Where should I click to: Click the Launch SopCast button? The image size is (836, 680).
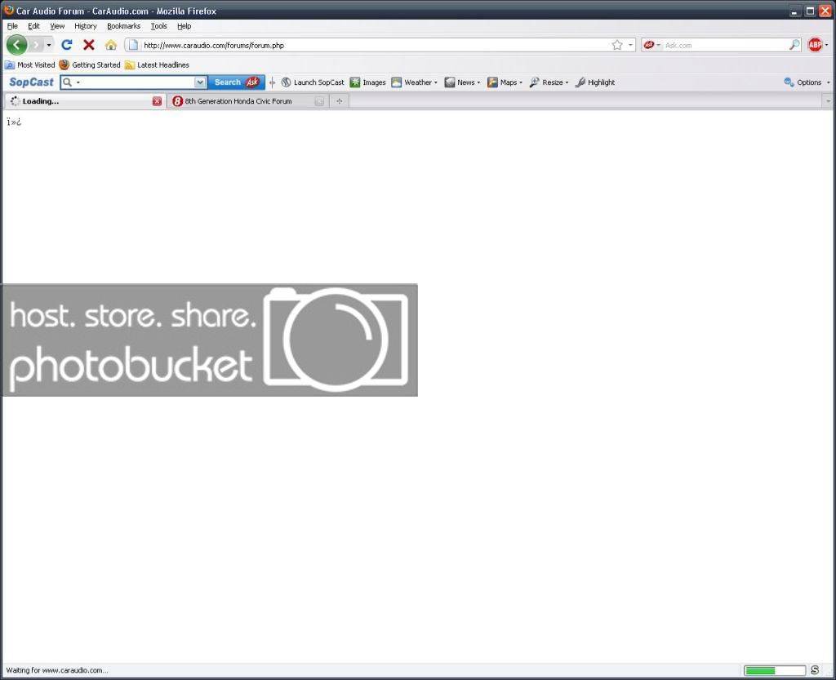click(313, 82)
